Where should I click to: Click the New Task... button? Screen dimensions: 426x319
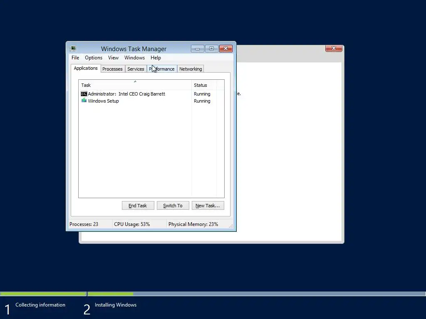click(208, 206)
